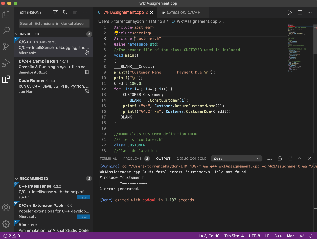Open the Search view icon
This screenshot has width=317, height=239.
[6, 30]
